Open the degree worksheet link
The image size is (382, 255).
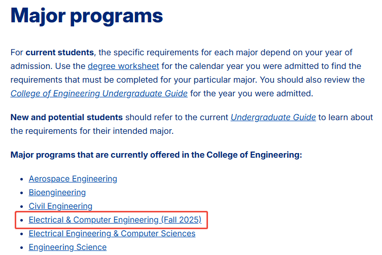[x=123, y=66]
